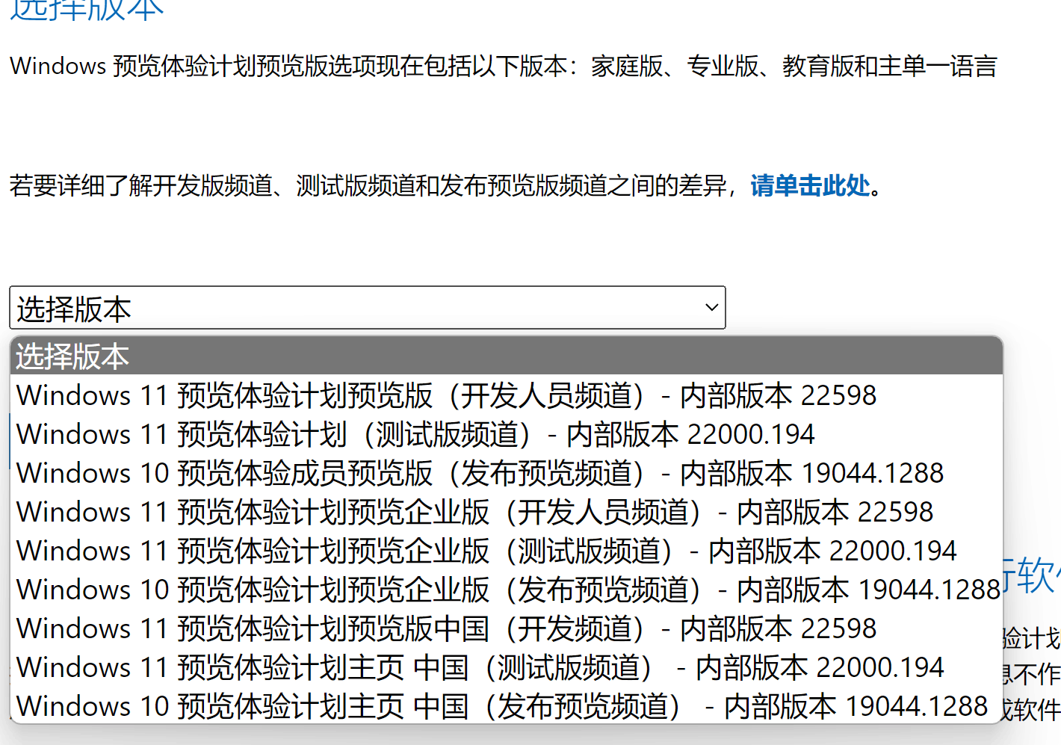Choose Windows 11 预览体验计划预览版 (开发人员频道) 22598
The height and width of the screenshot is (745, 1061).
(506, 395)
